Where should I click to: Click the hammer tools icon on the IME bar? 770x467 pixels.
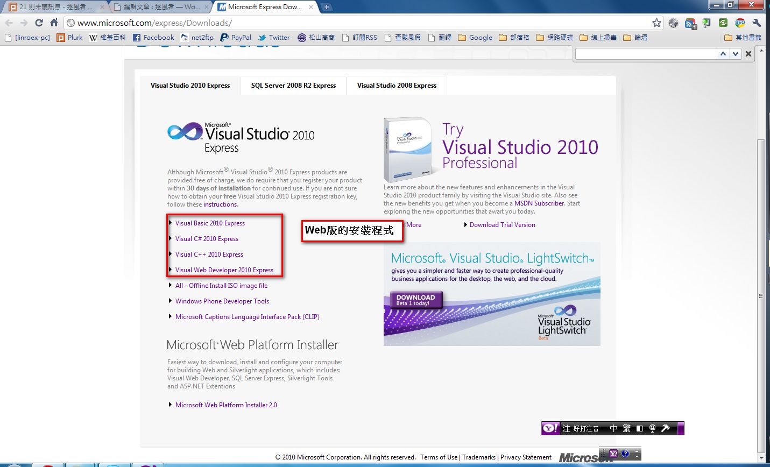[666, 428]
